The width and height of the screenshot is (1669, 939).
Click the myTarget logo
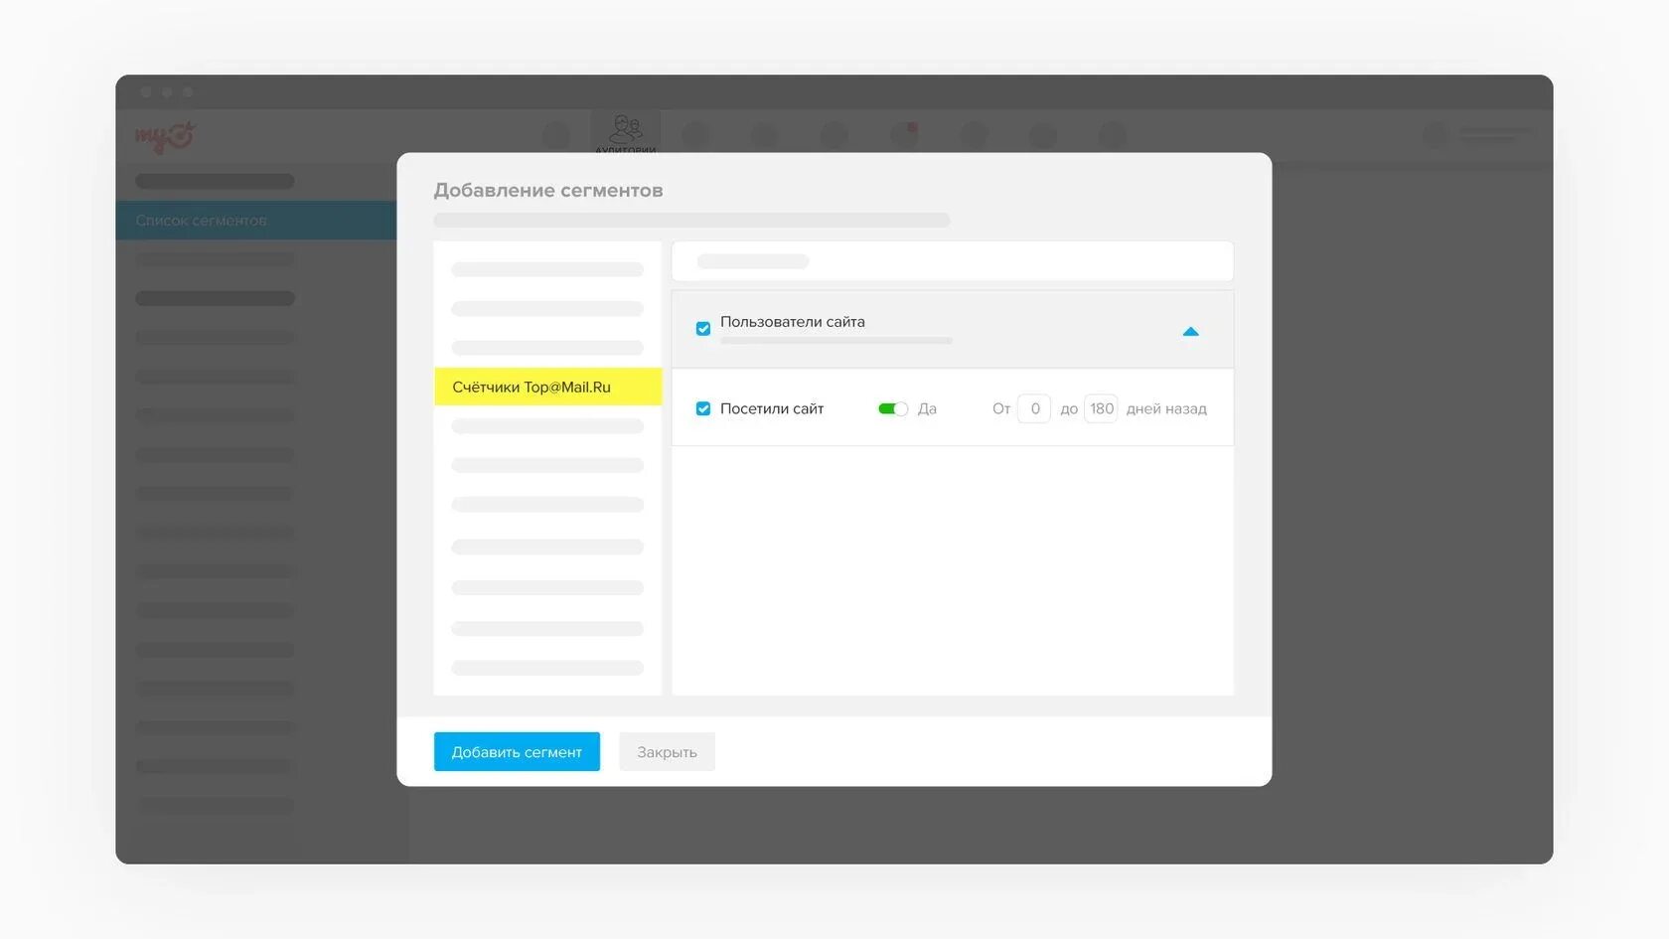(165, 136)
